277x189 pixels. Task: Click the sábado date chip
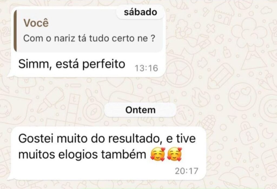(x=140, y=12)
